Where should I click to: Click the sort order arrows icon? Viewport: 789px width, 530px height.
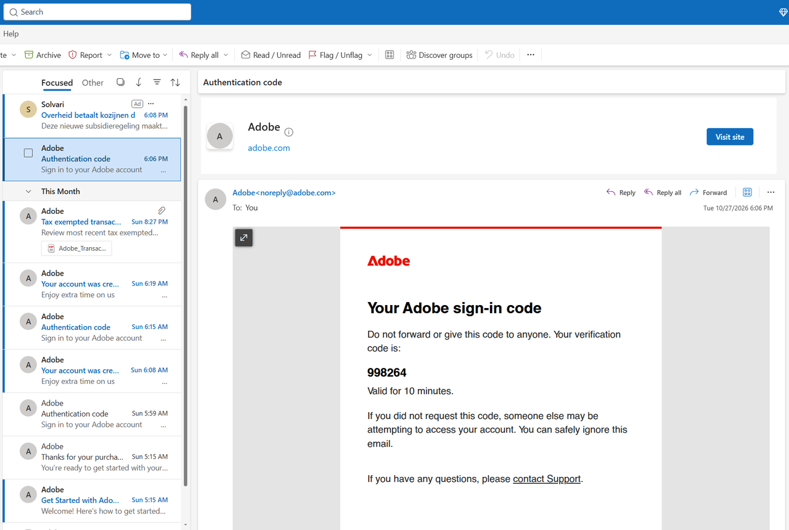click(x=175, y=82)
